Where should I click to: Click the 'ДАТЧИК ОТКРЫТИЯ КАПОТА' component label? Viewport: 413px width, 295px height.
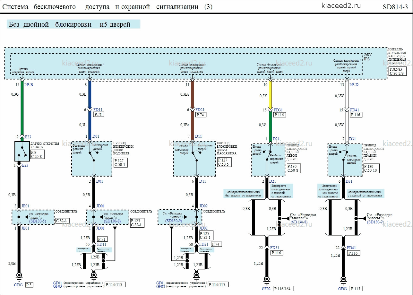click(44, 145)
